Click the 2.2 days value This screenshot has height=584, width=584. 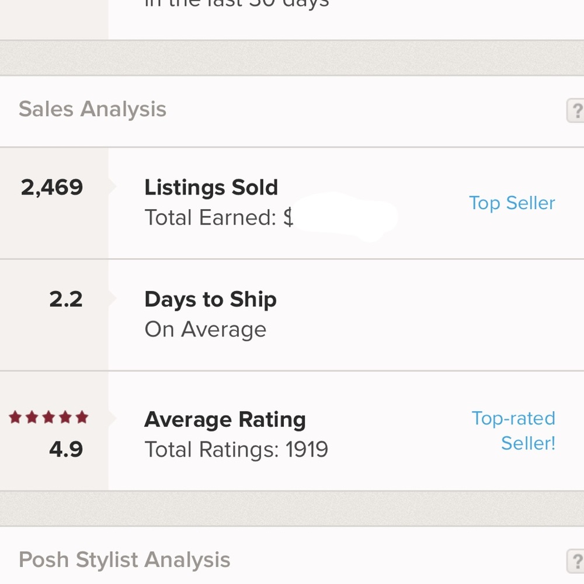tap(66, 300)
